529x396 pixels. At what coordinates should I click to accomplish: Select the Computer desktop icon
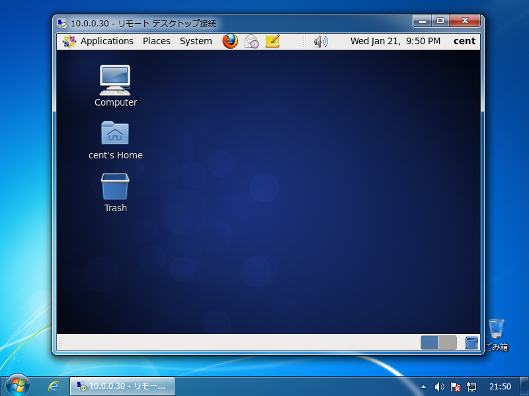(x=115, y=86)
